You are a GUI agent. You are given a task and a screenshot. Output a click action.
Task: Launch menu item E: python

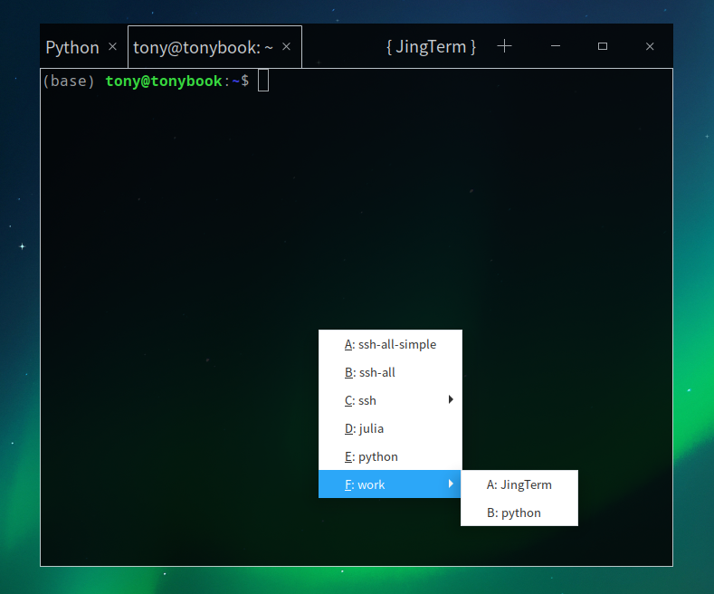coord(390,456)
